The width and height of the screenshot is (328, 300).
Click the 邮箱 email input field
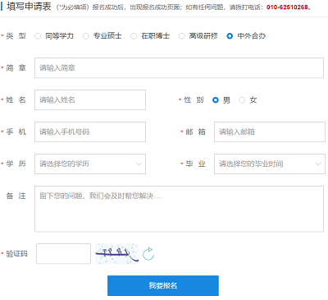270,132
